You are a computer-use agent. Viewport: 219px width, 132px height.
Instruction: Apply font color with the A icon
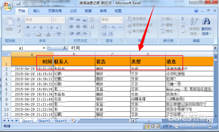(x=48, y=34)
